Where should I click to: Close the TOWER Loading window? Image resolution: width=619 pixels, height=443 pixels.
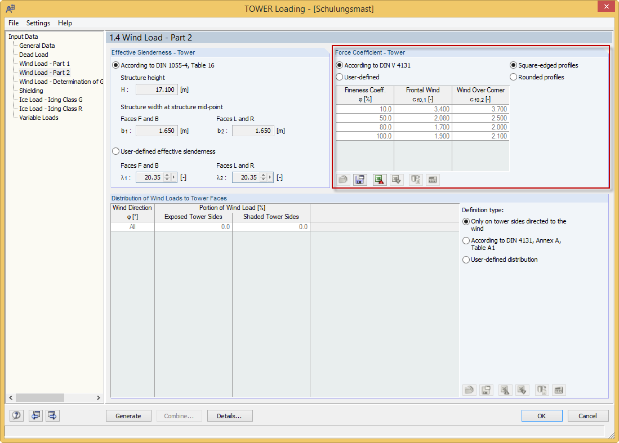607,7
